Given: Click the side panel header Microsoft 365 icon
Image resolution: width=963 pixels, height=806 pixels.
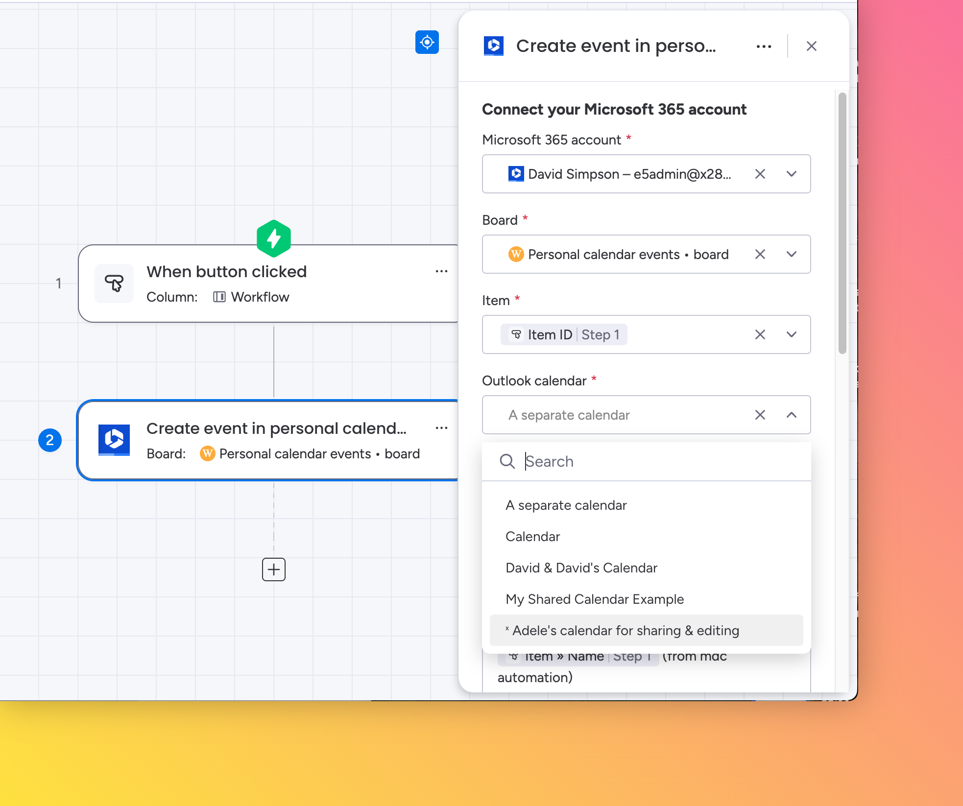Looking at the screenshot, I should tap(494, 46).
